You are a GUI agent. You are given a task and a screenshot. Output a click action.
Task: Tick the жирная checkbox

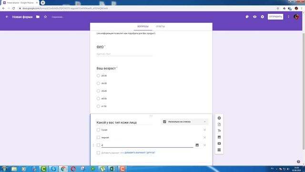tap(98, 138)
